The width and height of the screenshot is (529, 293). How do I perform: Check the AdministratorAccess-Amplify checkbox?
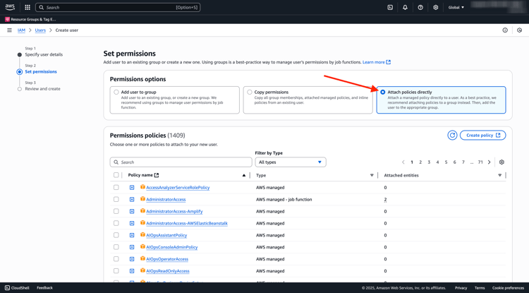tap(116, 211)
